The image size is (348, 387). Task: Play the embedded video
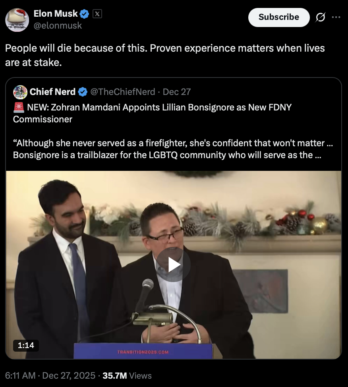(x=173, y=265)
